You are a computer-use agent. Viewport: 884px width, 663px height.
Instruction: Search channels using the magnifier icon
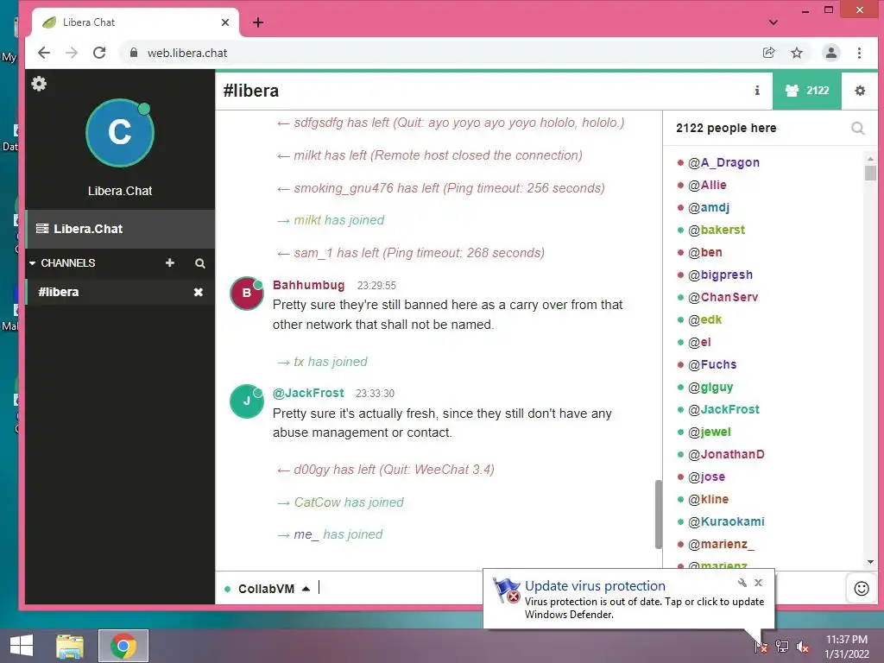199,263
